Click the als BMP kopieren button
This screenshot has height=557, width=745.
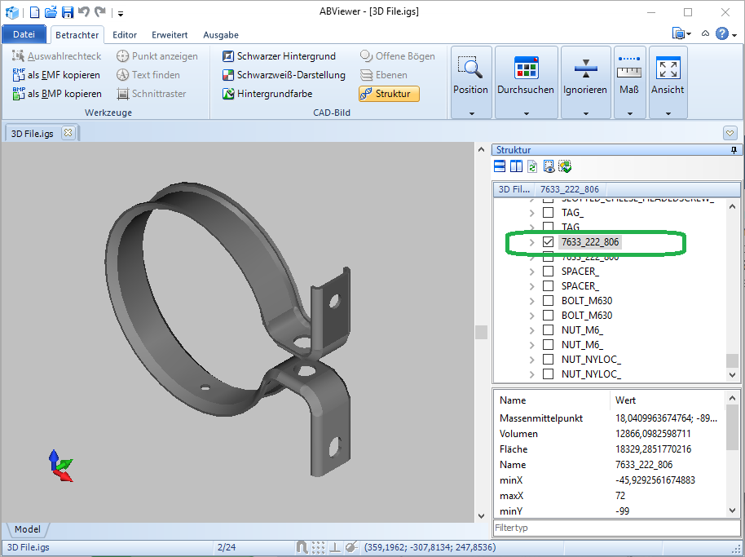pos(56,94)
